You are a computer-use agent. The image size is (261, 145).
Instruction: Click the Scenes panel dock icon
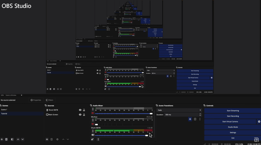click(x=1, y=106)
